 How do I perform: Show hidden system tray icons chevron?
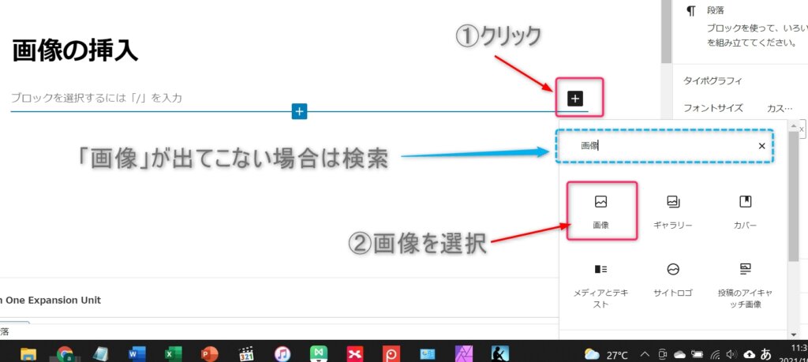pyautogui.click(x=645, y=354)
